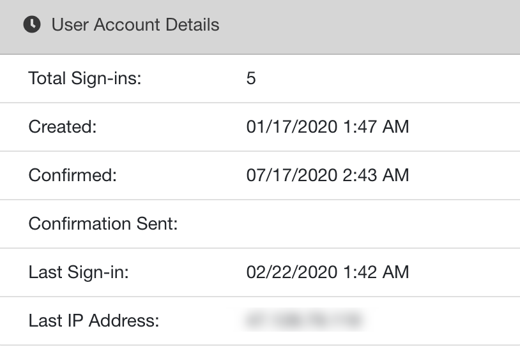This screenshot has height=347, width=520.
Task: Select the Total Sign-ins label
Action: 85,78
